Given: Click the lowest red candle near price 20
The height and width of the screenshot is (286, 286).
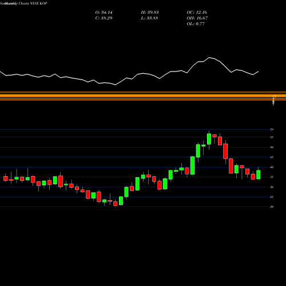Looking at the screenshot, I should click(116, 204).
